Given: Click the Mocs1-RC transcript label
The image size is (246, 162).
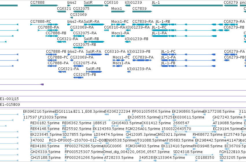Looking at the screenshot, I should pyautogui.click(x=120, y=21).
